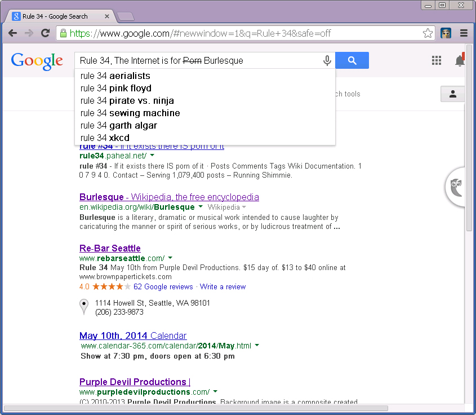Reload the page with the refresh icon
This screenshot has width=476, height=415.
coord(45,33)
